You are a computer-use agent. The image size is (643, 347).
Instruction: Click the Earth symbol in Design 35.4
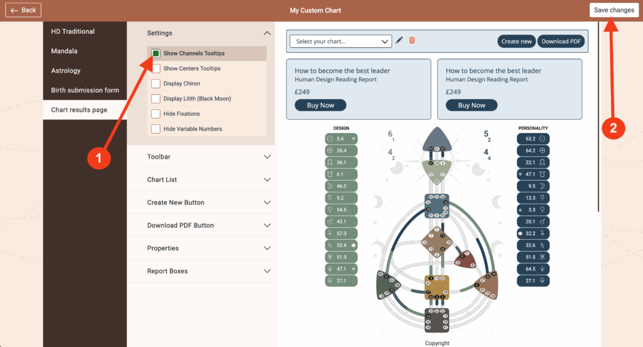click(330, 151)
